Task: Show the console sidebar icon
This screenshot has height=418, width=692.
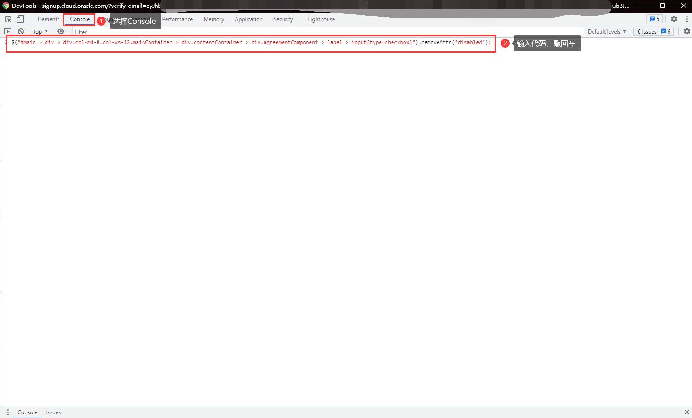Action: (7, 31)
